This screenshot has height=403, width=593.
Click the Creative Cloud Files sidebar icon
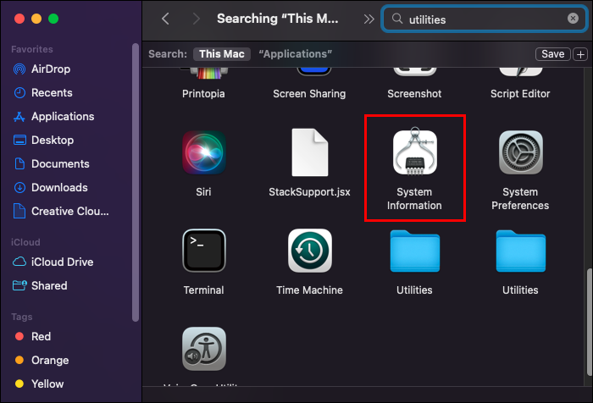tap(19, 211)
